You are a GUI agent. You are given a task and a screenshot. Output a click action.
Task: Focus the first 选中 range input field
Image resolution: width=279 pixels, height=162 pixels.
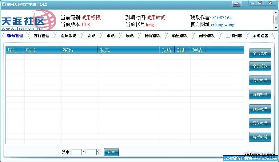77,152
